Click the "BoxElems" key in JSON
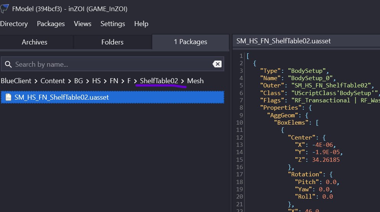 click(291, 122)
